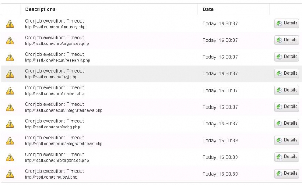Click integratednews.php URL in 16:30:37 row
This screenshot has width=302, height=185.
click(x=63, y=110)
